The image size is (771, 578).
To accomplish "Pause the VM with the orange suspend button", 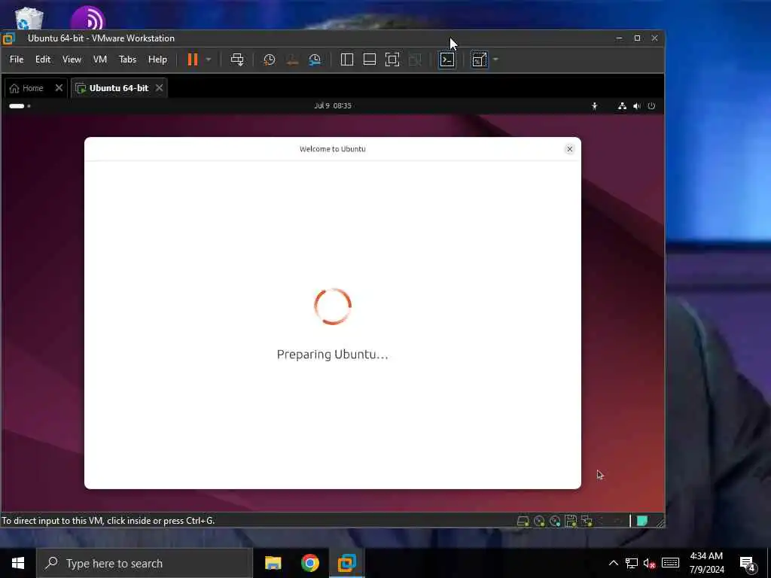I will coord(193,59).
